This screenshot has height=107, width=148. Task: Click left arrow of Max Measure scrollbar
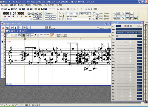click(x=68, y=19)
